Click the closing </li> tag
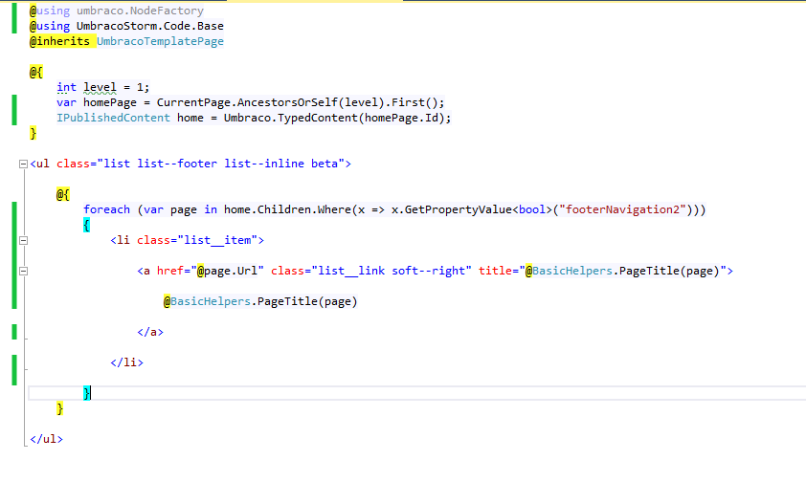 coord(127,362)
